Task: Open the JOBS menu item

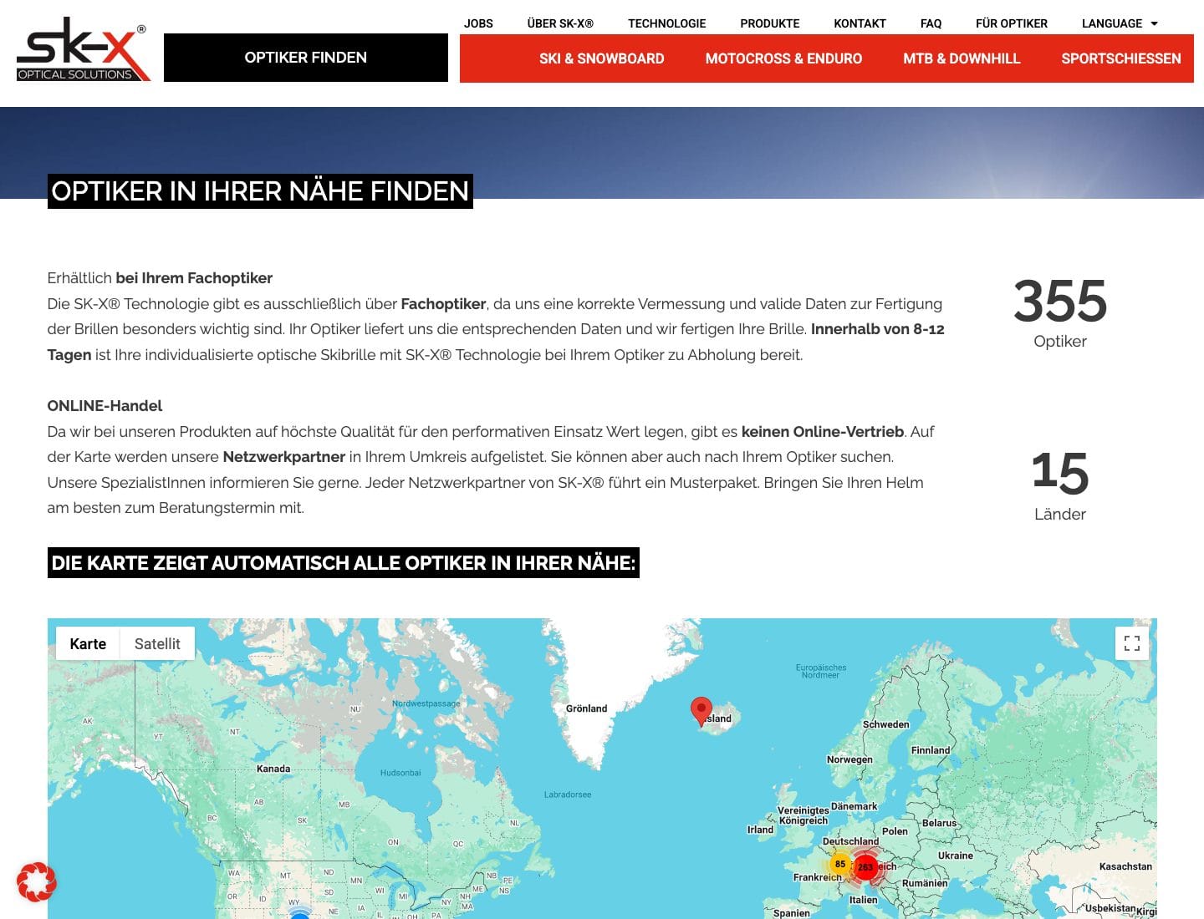Action: (478, 23)
